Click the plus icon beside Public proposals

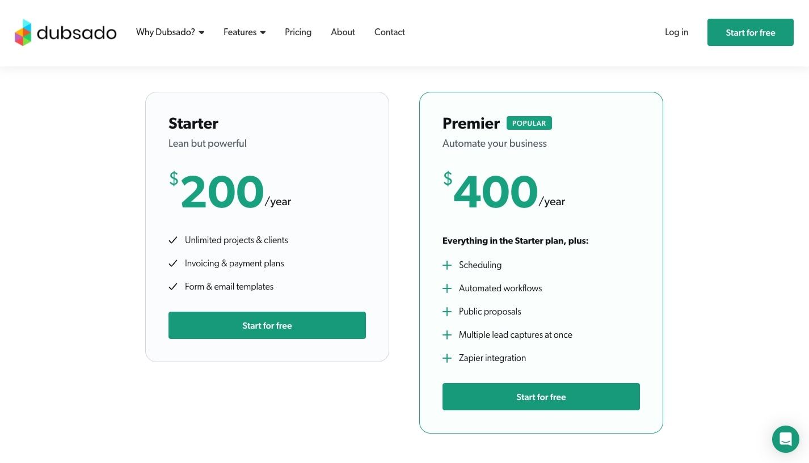tap(447, 312)
